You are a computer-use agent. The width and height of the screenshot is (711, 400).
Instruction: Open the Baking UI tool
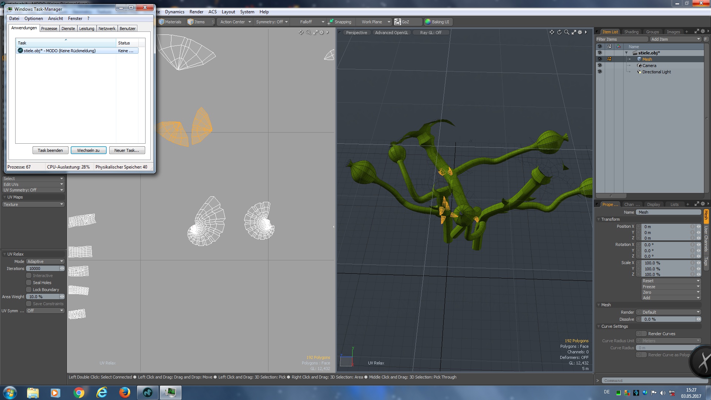point(437,22)
